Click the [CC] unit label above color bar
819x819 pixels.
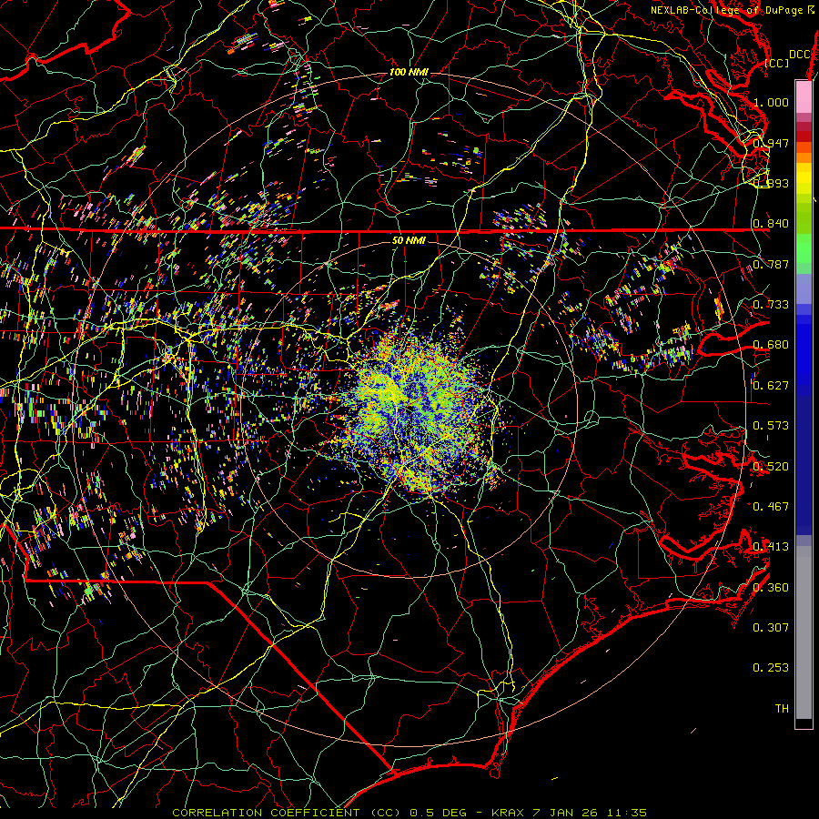776,63
